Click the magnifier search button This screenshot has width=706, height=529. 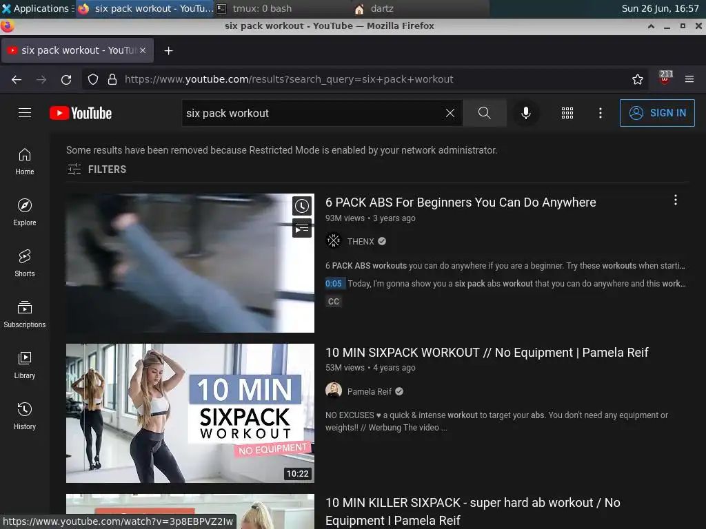485,113
